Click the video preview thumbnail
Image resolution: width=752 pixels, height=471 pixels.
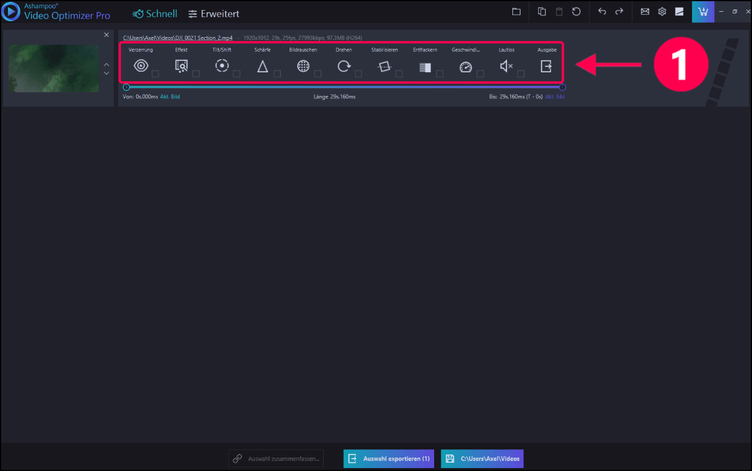tap(53, 68)
